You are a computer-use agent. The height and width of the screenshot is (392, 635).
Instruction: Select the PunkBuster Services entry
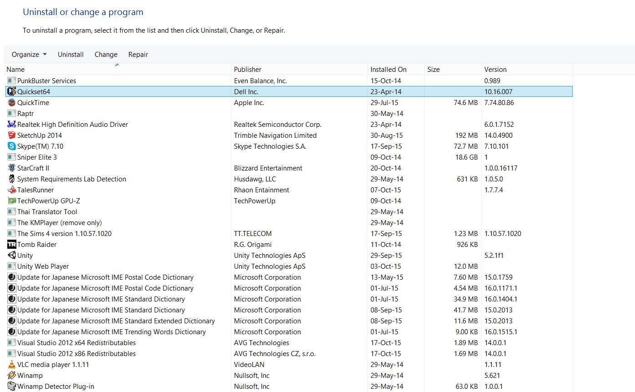(x=46, y=80)
